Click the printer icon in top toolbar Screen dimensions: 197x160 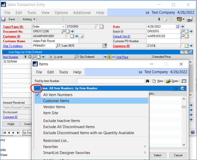[189, 19]
